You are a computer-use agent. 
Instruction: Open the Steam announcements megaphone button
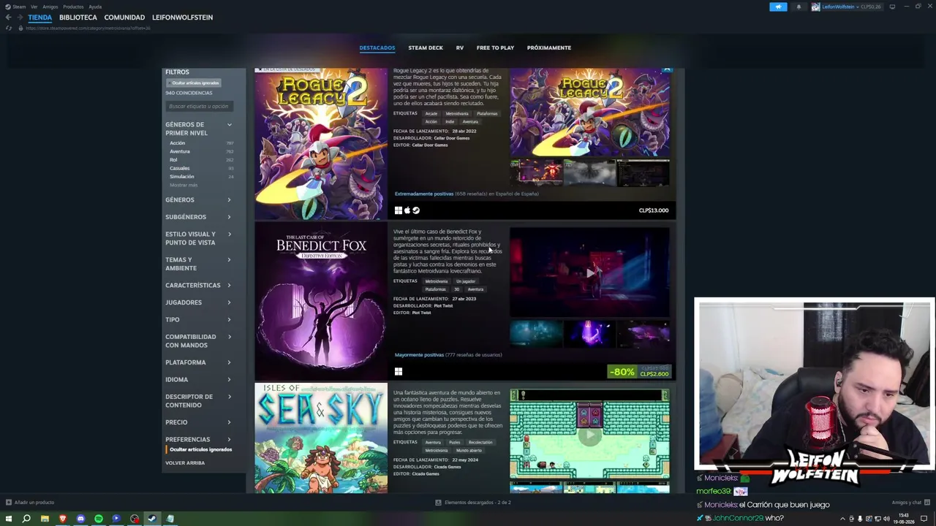tap(778, 7)
